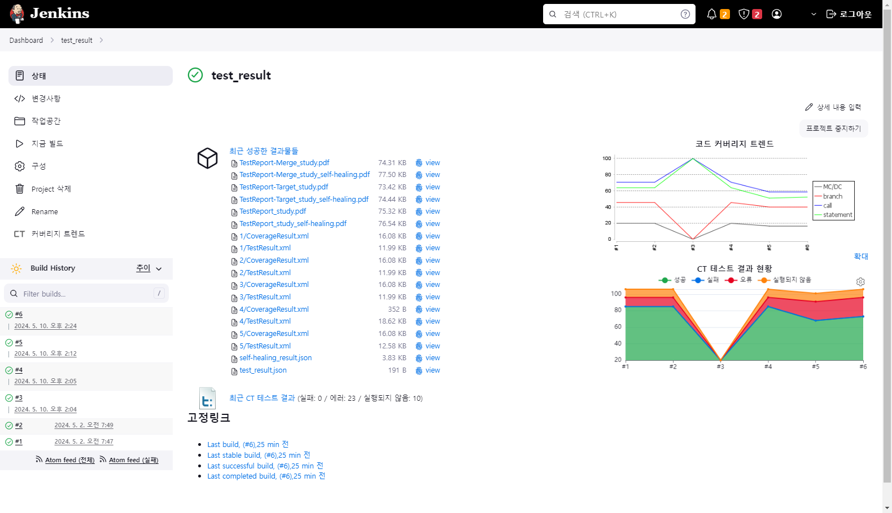This screenshot has width=892, height=513.
Task: Click the Dashboard breadcrumb link
Action: [x=26, y=40]
